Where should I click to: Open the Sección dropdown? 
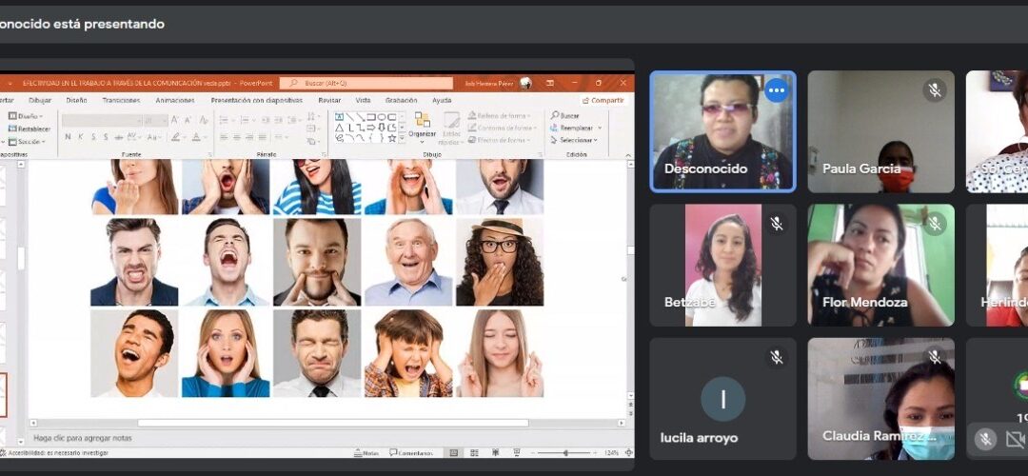[x=27, y=141]
